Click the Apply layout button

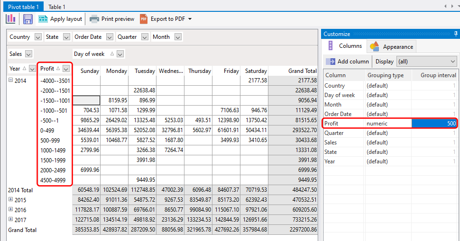(60, 19)
